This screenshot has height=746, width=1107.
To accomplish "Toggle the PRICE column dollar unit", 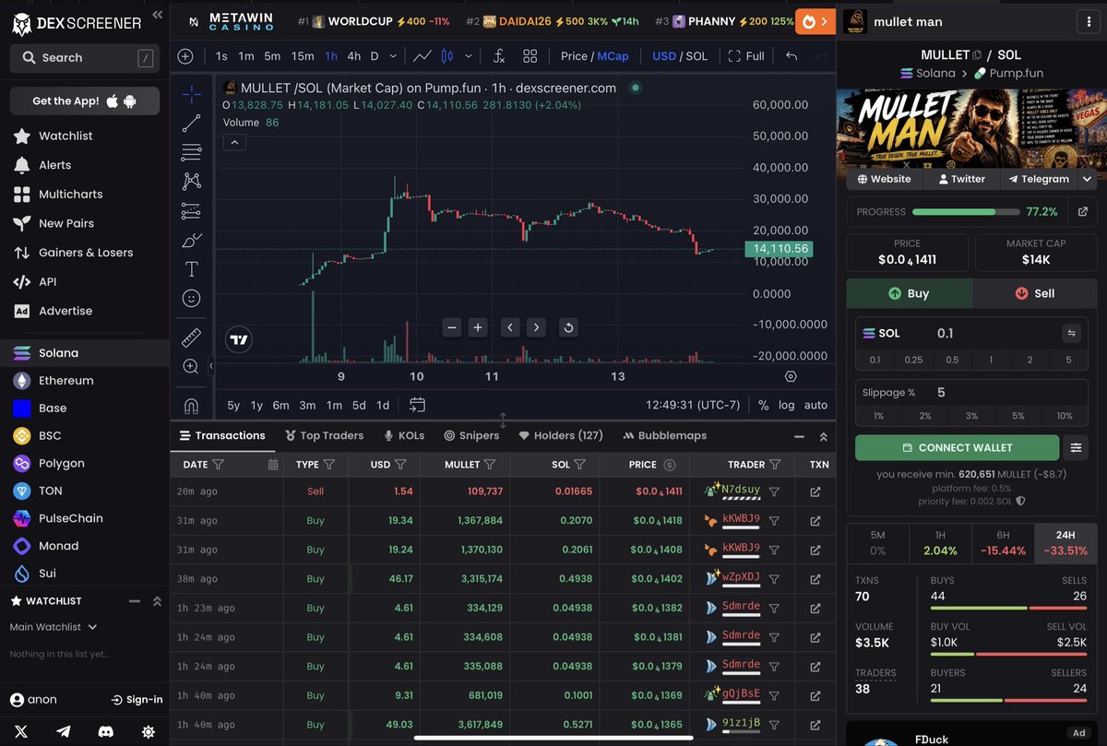I will coord(670,465).
